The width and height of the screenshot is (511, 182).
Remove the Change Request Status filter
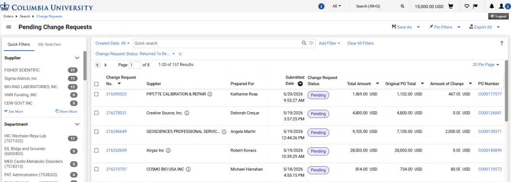coord(180,54)
